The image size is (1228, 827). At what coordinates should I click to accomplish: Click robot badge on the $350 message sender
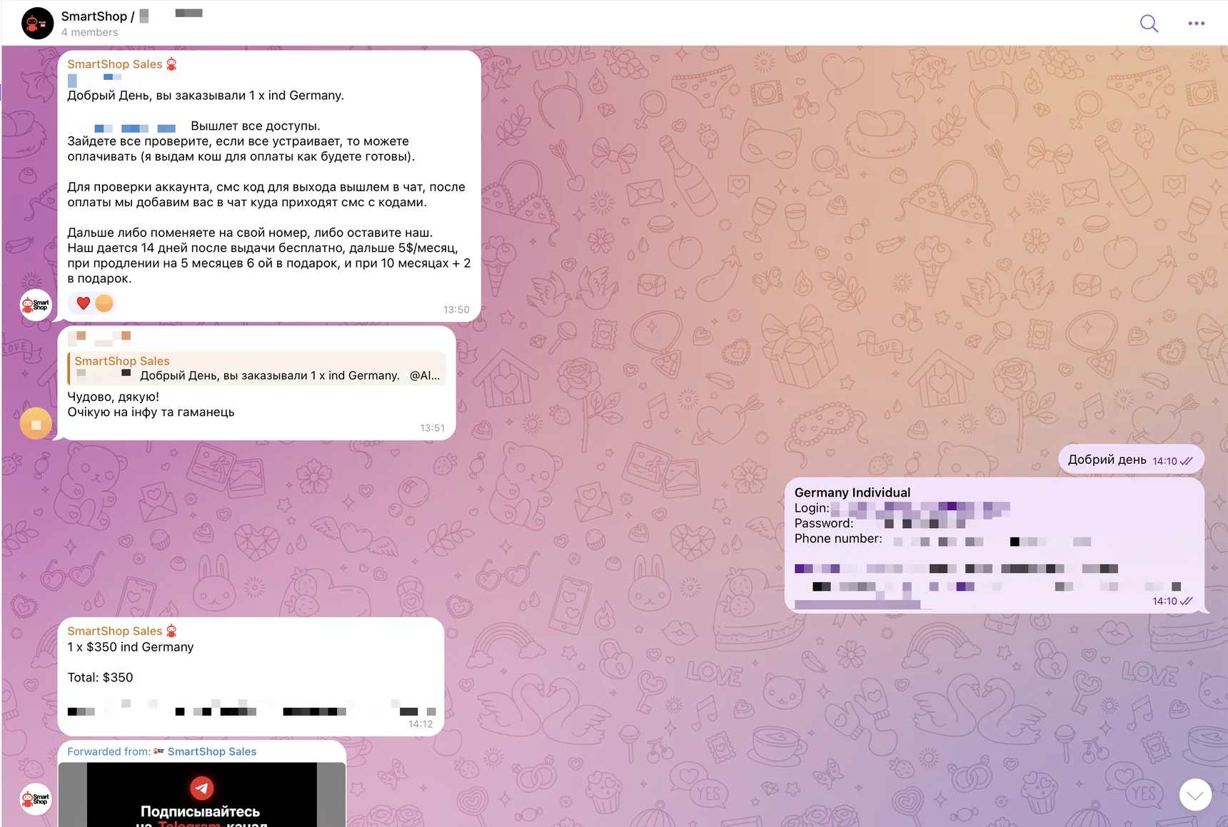[x=171, y=631]
